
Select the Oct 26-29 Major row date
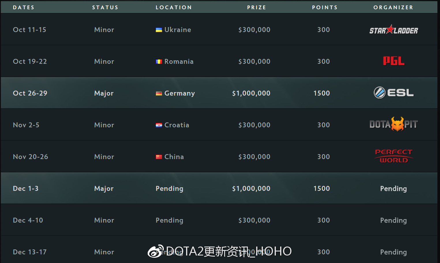tap(30, 93)
